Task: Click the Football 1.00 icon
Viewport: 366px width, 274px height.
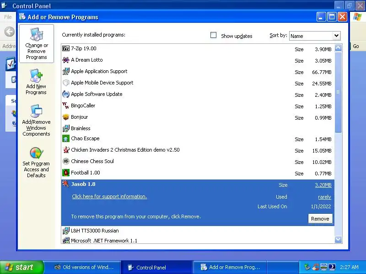Action: click(x=66, y=173)
